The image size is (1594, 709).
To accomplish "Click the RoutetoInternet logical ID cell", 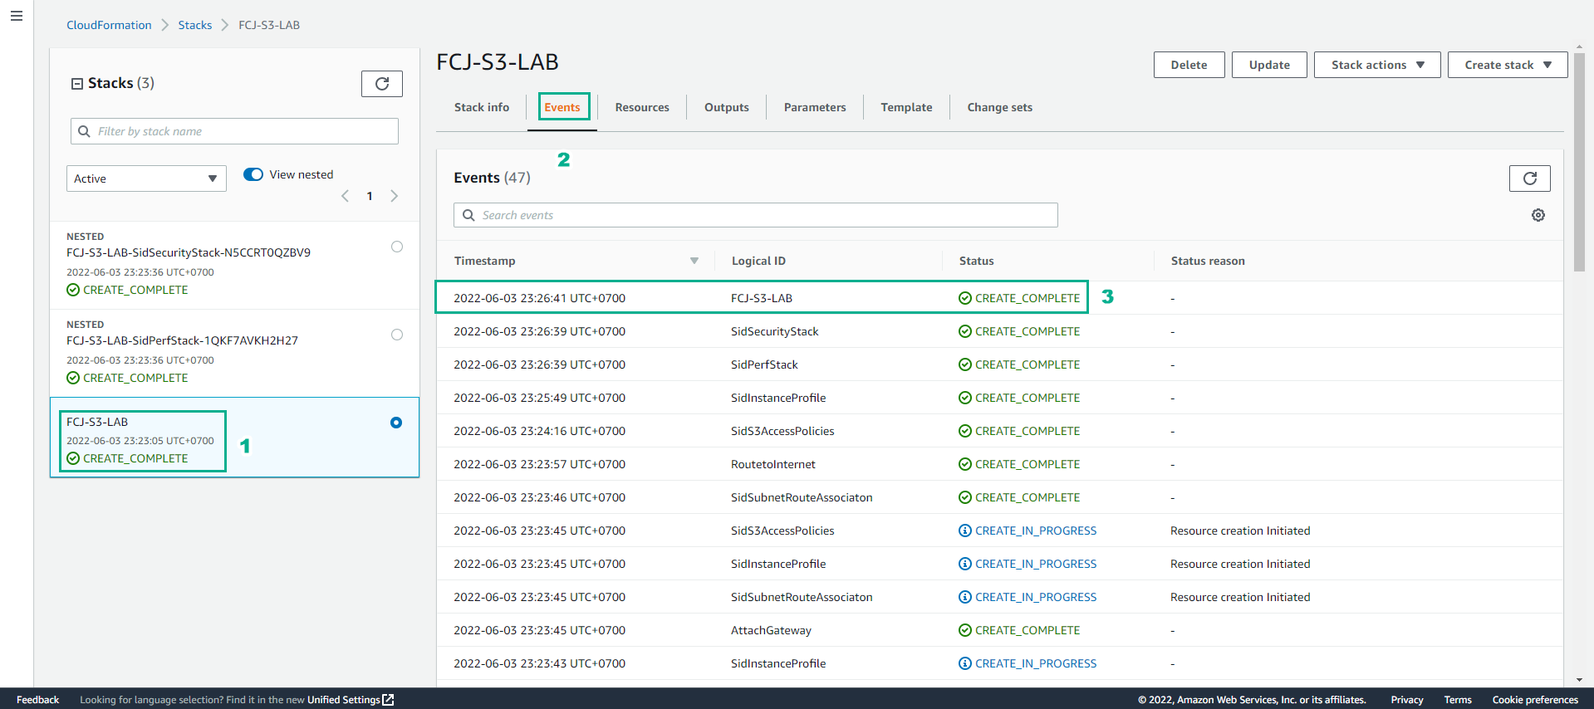I will (x=772, y=464).
